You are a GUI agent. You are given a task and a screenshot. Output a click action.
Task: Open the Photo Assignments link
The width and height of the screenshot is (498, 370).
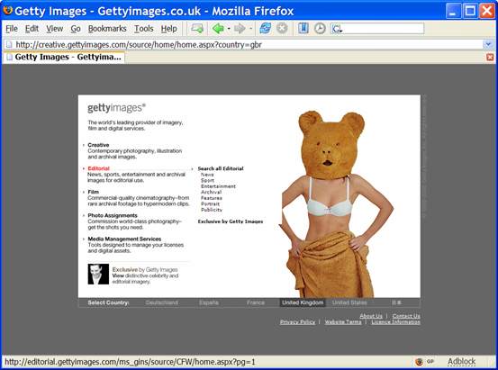coord(113,215)
